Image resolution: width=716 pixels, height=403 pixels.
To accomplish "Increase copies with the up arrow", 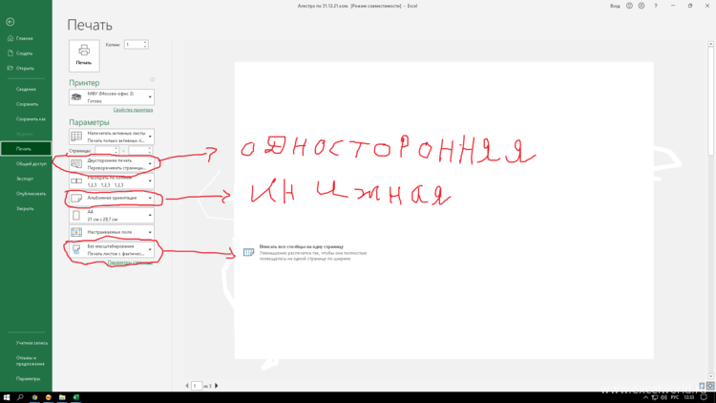I will click(x=145, y=42).
